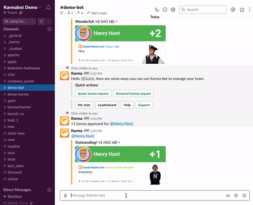Open @Henry Hunt mention in approved message
Viewport: 253px width, 205px height.
coord(121,124)
